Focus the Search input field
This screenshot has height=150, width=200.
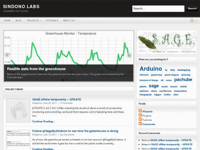coord(158,9)
